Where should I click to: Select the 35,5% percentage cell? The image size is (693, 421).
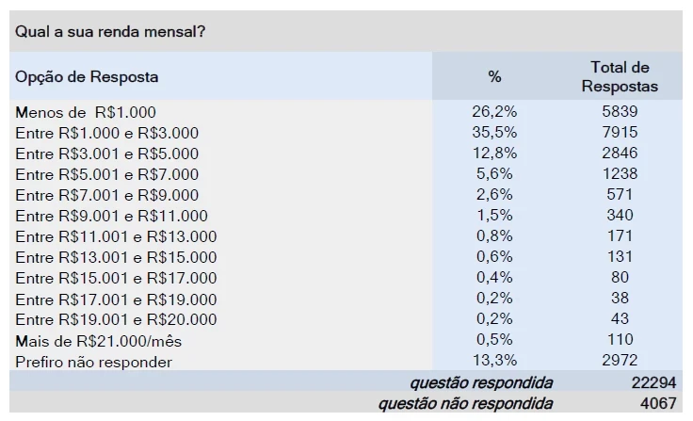[494, 132]
